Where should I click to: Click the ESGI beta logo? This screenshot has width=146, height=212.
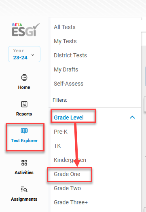click(26, 30)
